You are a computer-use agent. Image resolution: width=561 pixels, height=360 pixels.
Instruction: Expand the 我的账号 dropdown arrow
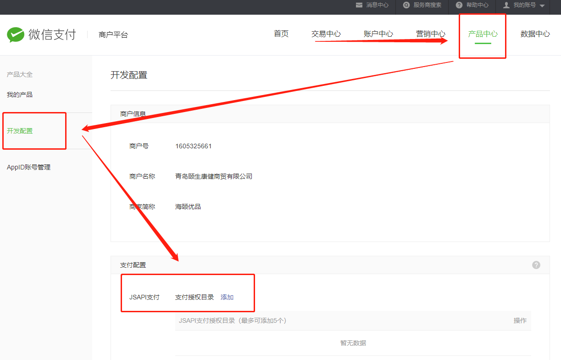pos(542,6)
